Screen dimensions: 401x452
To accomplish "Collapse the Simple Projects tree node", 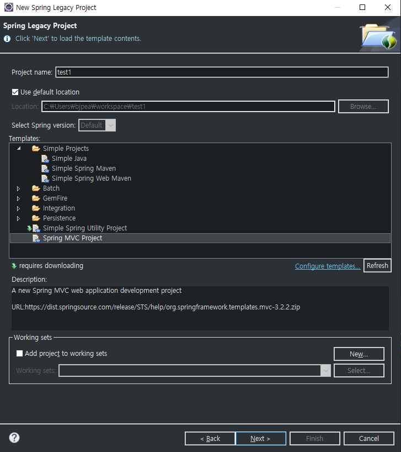I will [19, 149].
